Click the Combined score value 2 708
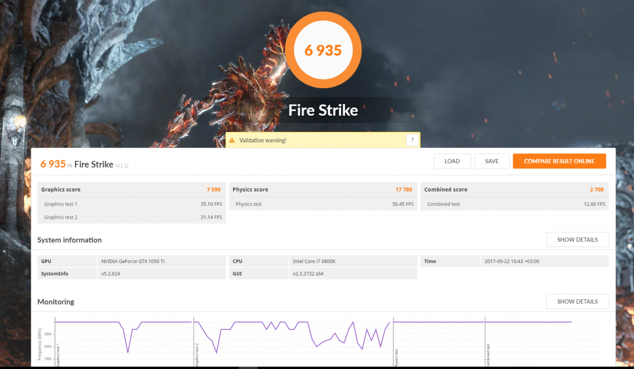Image resolution: width=634 pixels, height=369 pixels. tap(597, 190)
